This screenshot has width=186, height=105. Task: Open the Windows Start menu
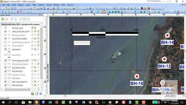[x=3, y=102]
